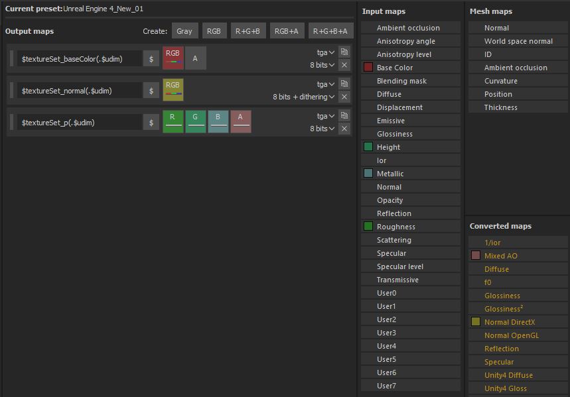
Task: Select Mixed AO converted map
Action: tap(518, 256)
